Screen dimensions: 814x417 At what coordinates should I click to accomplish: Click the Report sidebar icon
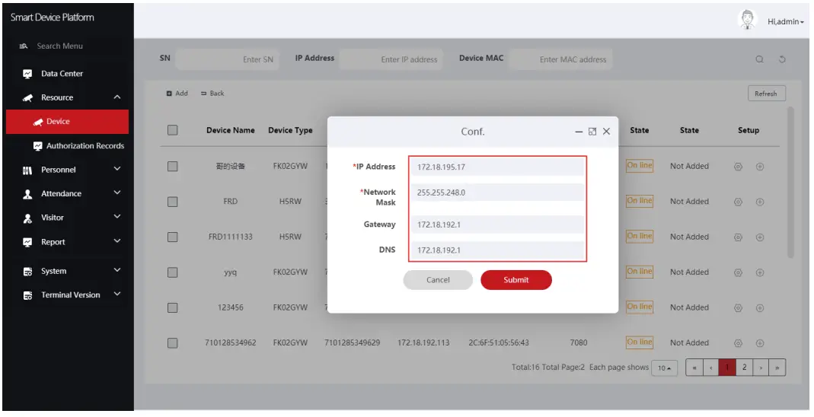27,242
